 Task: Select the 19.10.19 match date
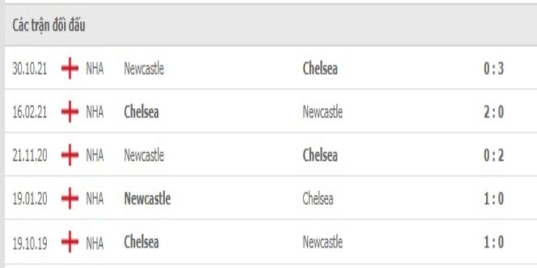pos(31,242)
